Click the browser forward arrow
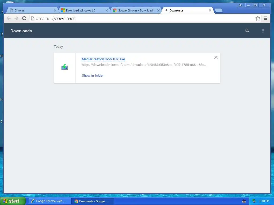Viewport: 274px width, 205px height. coord(16,18)
